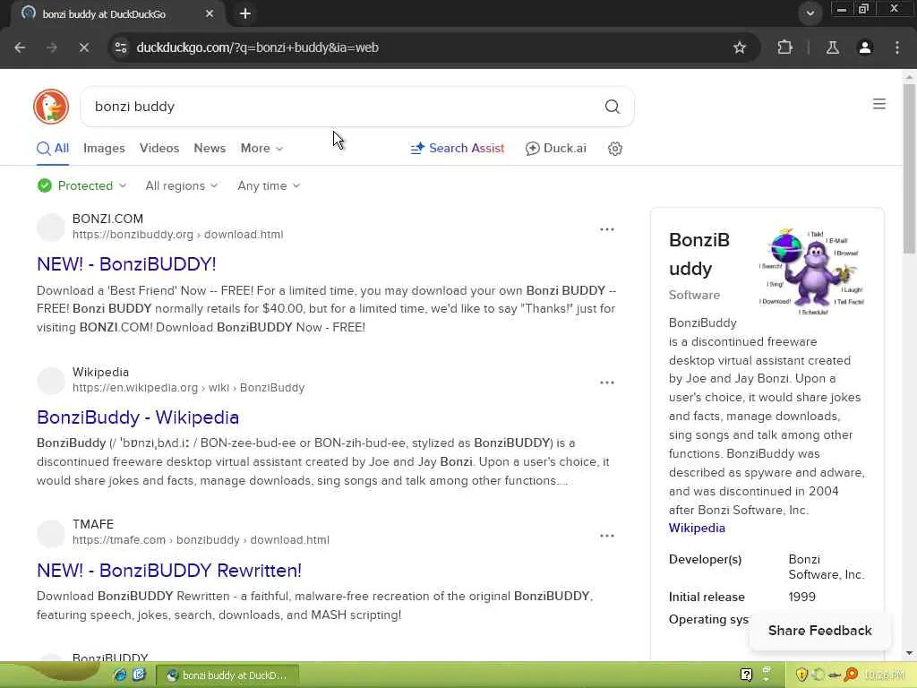Screen dimensions: 917x688
Task: Go back using browser back arrow
Action: click(x=20, y=47)
